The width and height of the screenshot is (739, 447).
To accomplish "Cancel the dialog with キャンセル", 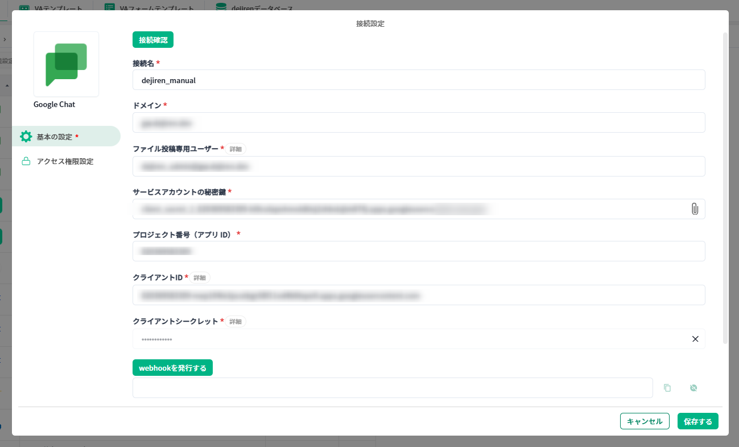I will 644,421.
